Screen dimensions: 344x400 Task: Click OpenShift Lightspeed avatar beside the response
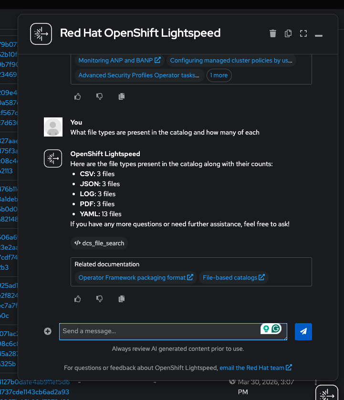53,158
